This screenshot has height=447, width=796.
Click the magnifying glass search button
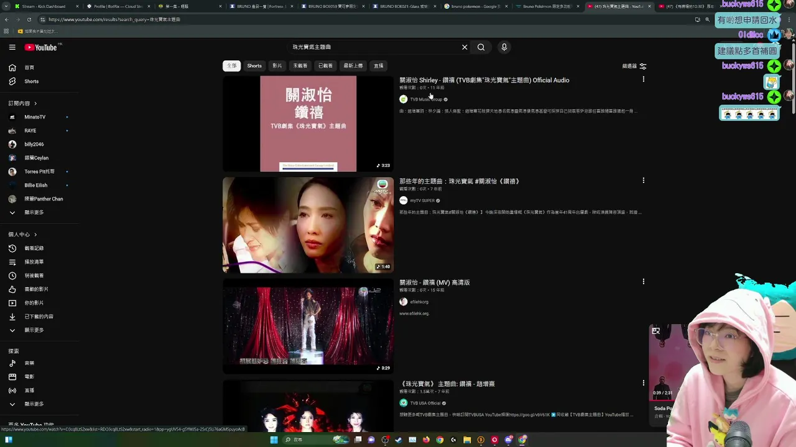pyautogui.click(x=481, y=47)
